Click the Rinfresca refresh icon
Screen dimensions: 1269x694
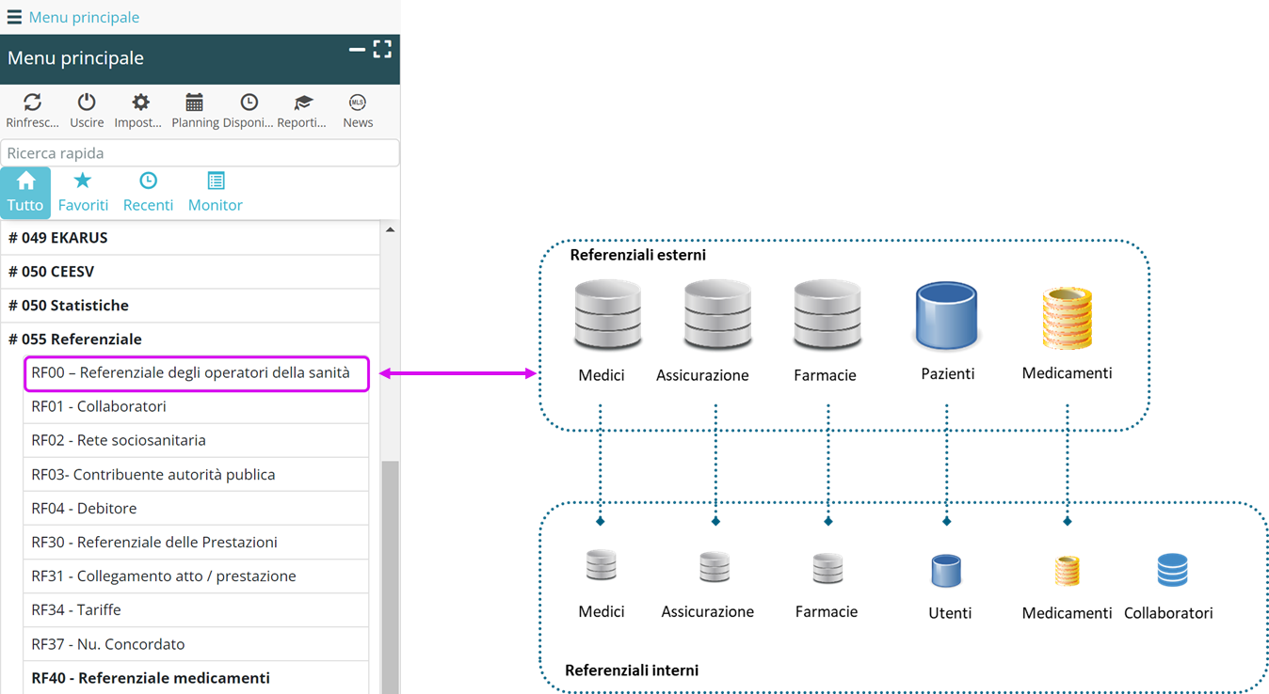pyautogui.click(x=32, y=103)
